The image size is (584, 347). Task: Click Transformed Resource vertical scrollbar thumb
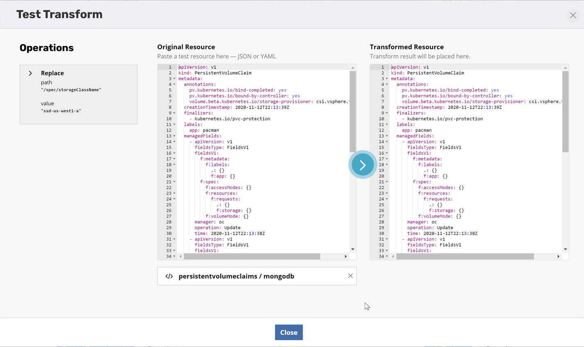(x=565, y=111)
